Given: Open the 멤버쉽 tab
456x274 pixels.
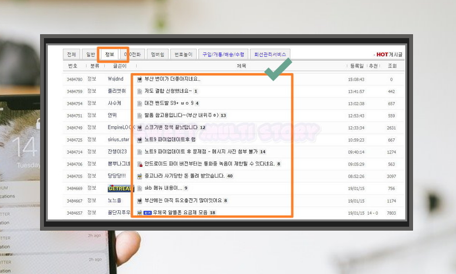Looking at the screenshot, I should point(157,55).
